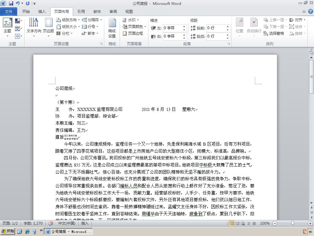Viewport: 314px width, 236px height.
Task: Open the Paragraph dialog launcher
Action: (x=229, y=44)
